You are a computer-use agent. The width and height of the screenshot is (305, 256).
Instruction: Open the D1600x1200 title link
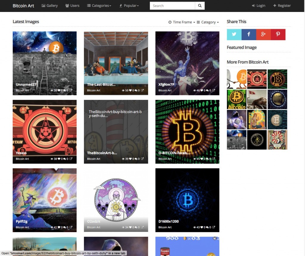point(169,221)
